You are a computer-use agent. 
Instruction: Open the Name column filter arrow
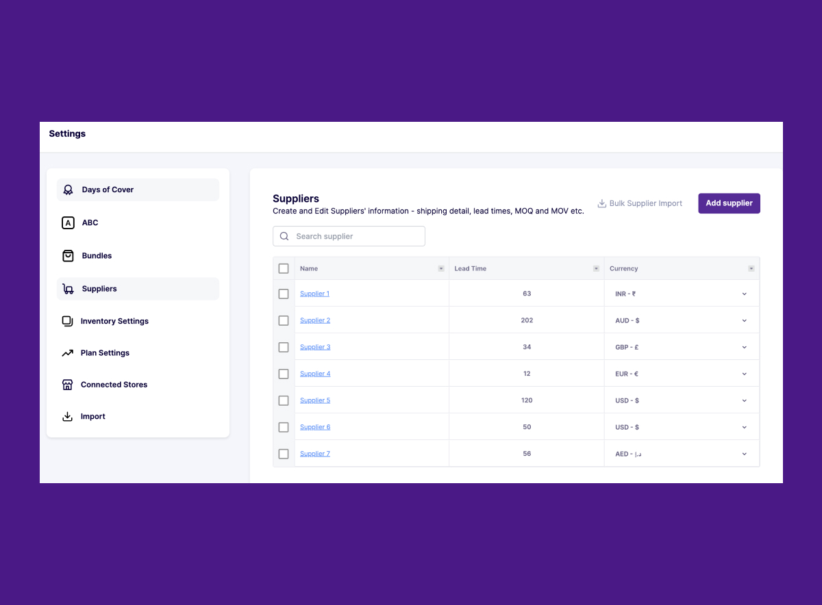click(441, 268)
